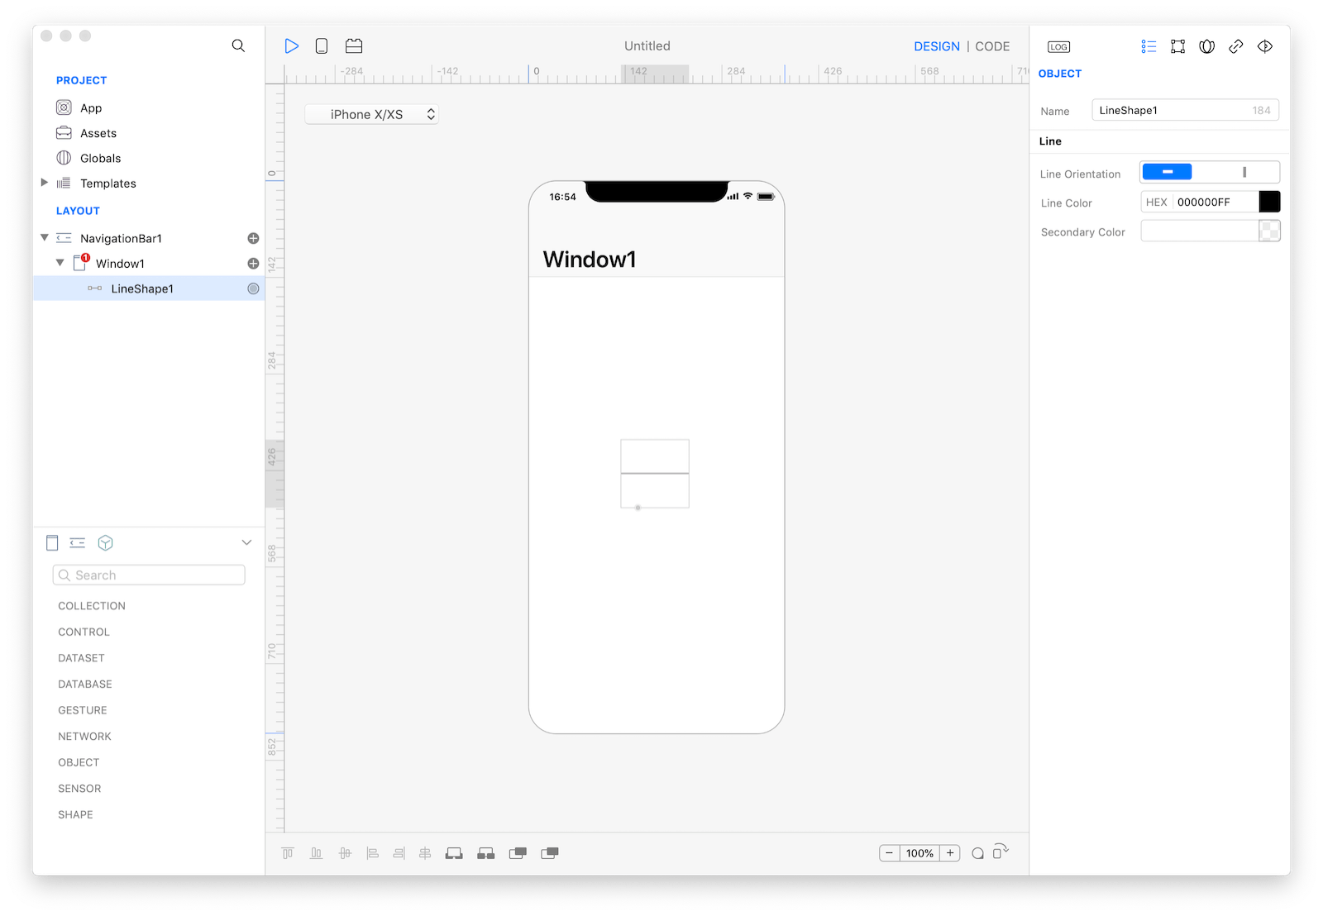Click the group objects icon
Image resolution: width=1323 pixels, height=916 pixels.
click(x=454, y=853)
